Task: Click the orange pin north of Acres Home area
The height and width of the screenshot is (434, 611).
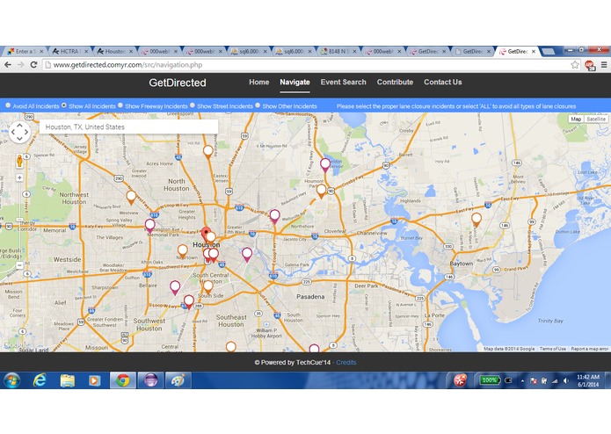Action: tap(208, 152)
